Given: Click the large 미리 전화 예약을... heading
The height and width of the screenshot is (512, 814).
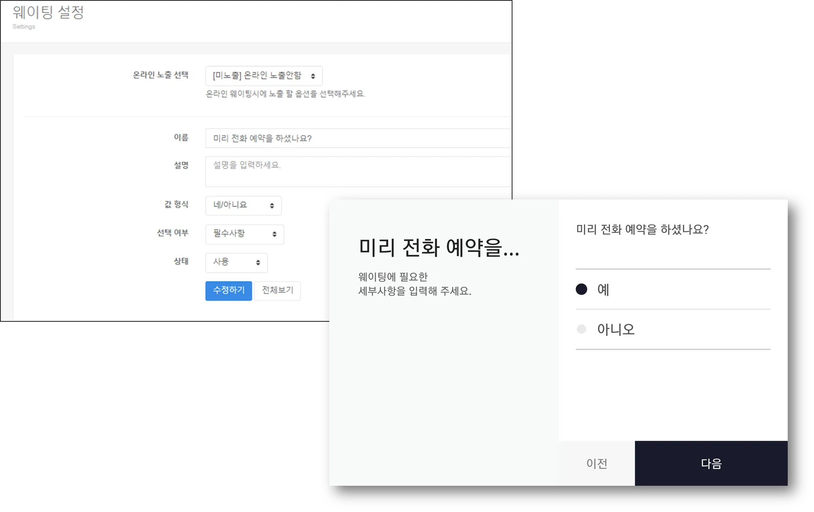Looking at the screenshot, I should point(439,248).
